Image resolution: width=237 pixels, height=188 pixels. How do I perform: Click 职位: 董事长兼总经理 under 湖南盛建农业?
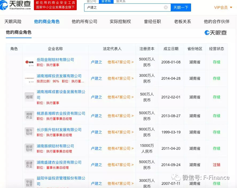point(53,168)
